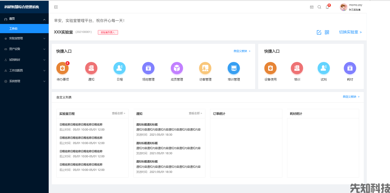
Task: Click the 首页 dashboard icon in sidebar
Action: coord(6,19)
